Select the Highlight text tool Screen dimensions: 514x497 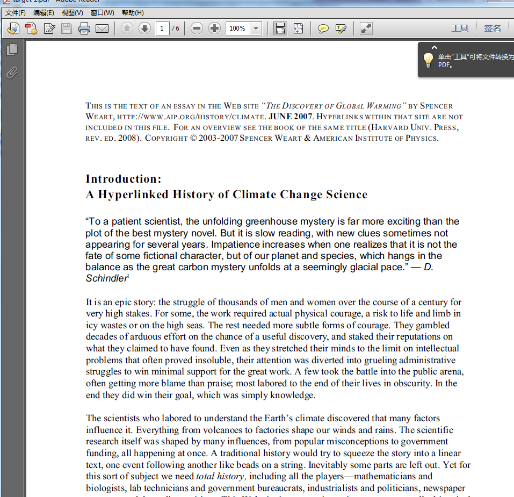coord(341,28)
